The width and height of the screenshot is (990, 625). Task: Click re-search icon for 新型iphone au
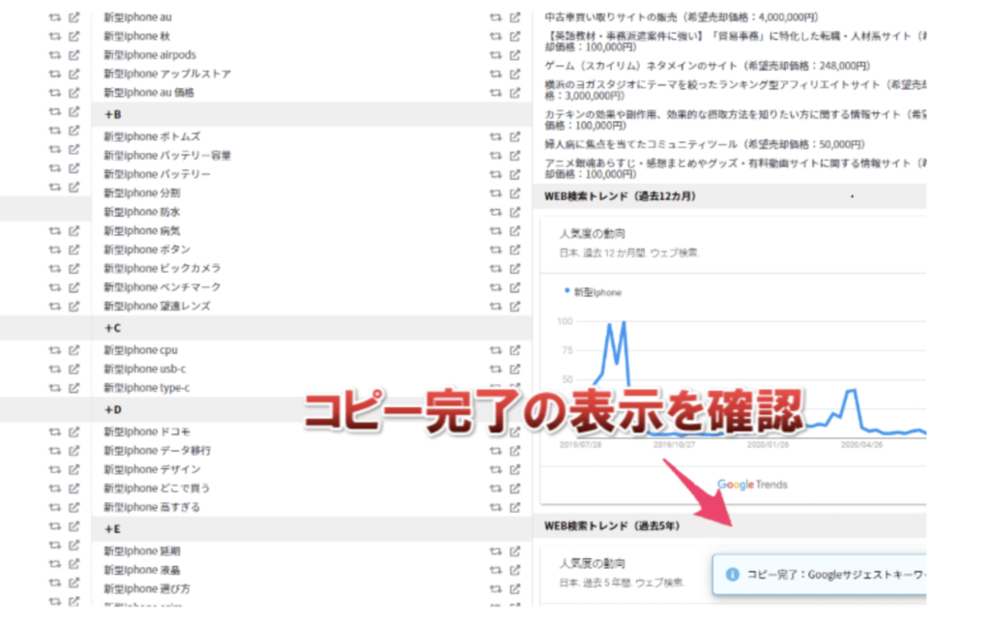click(496, 17)
